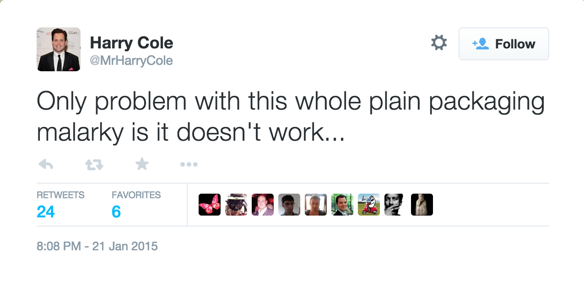Click the red scooter cartoon avatar

tap(369, 205)
